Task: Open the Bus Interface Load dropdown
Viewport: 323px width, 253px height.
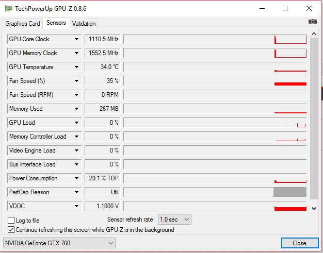Action: (x=77, y=164)
